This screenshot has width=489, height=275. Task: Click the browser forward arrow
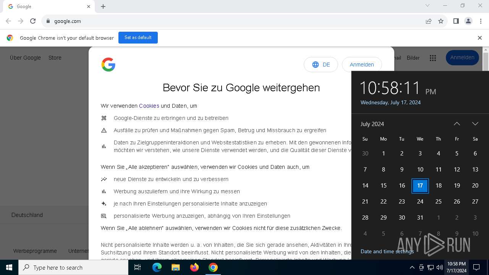pyautogui.click(x=21, y=21)
